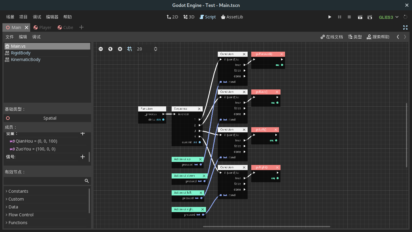Toggle graph snap to grid

(x=130, y=49)
